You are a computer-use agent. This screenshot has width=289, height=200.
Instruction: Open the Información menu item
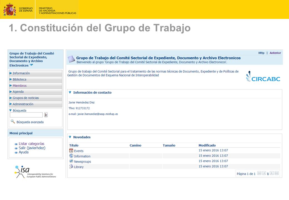[21, 73]
